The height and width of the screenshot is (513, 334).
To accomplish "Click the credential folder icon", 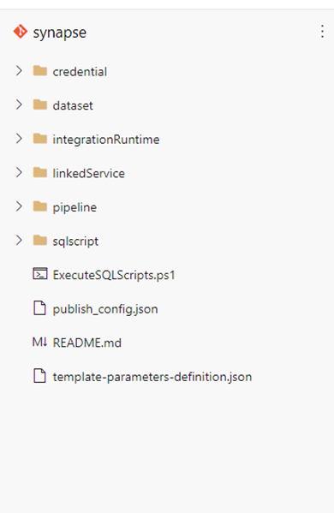I will 40,71.
